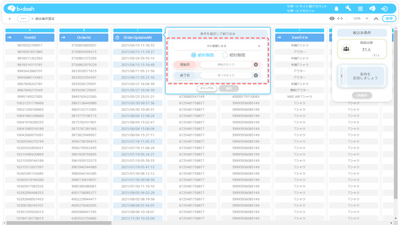Clear the start date field (開始日)
This screenshot has width=400, height=225.
(256, 65)
